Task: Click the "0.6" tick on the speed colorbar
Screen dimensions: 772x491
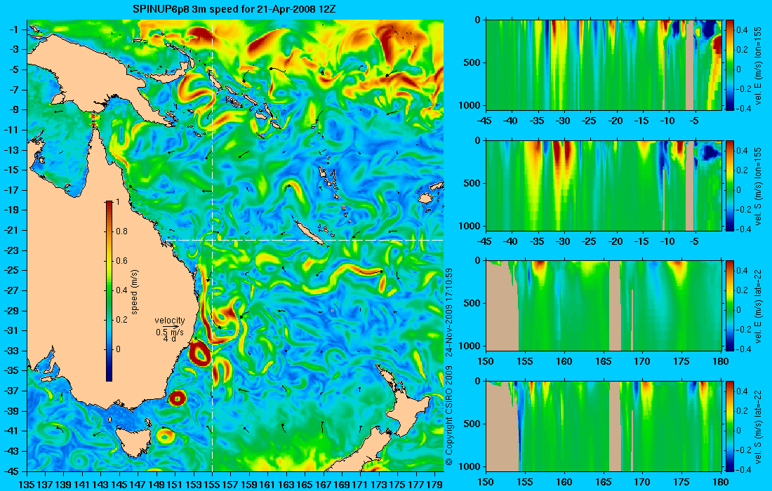Action: 121,261
